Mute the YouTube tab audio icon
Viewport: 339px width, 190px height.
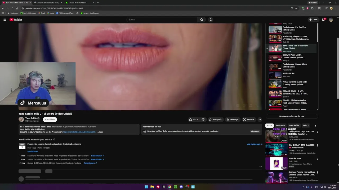(x=27, y=3)
